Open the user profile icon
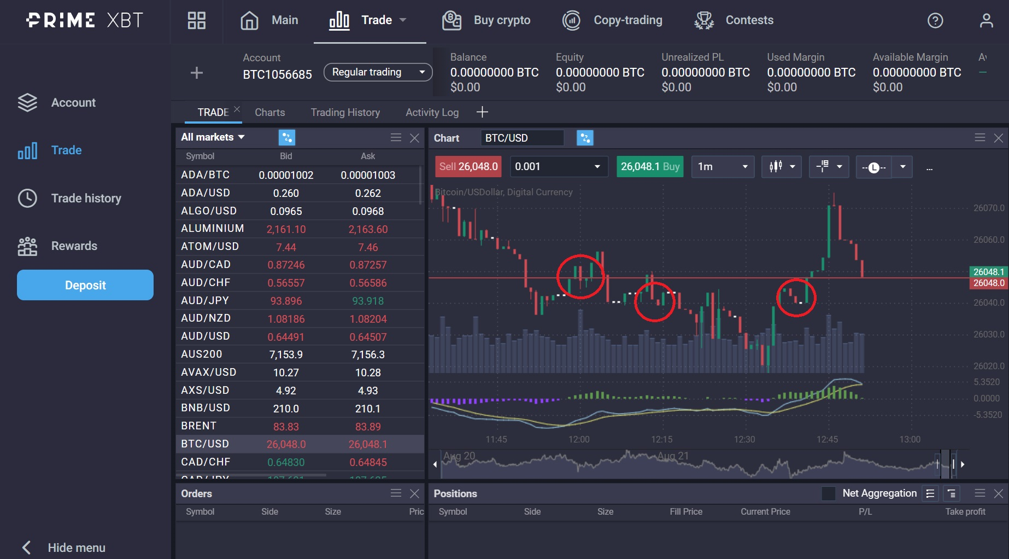 [x=986, y=21]
